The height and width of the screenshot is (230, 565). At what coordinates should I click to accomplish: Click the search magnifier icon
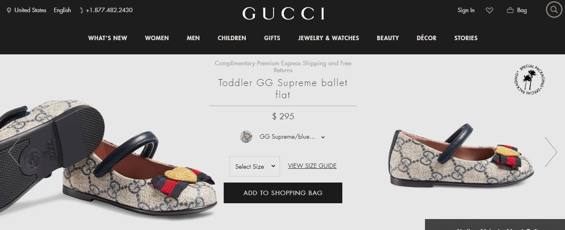554,10
